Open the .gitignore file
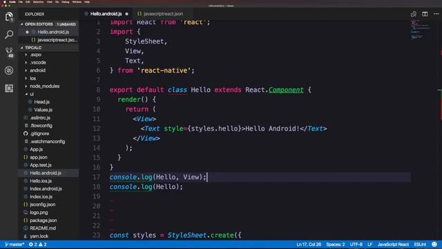 (39, 133)
